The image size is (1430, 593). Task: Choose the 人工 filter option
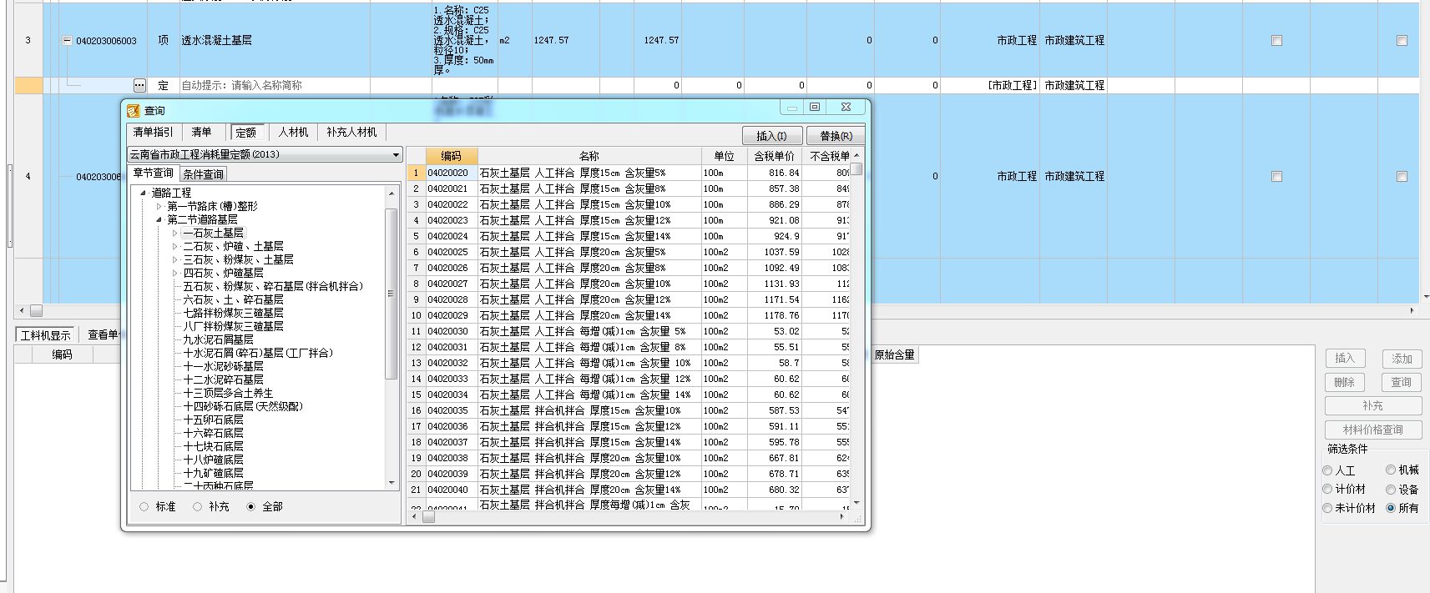tap(1327, 470)
